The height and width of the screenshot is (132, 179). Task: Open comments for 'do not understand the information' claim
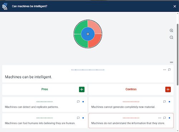tap(164, 118)
